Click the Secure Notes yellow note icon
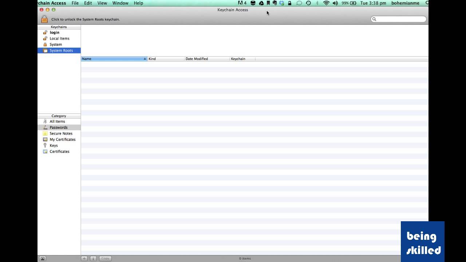This screenshot has height=262, width=466. (x=45, y=134)
